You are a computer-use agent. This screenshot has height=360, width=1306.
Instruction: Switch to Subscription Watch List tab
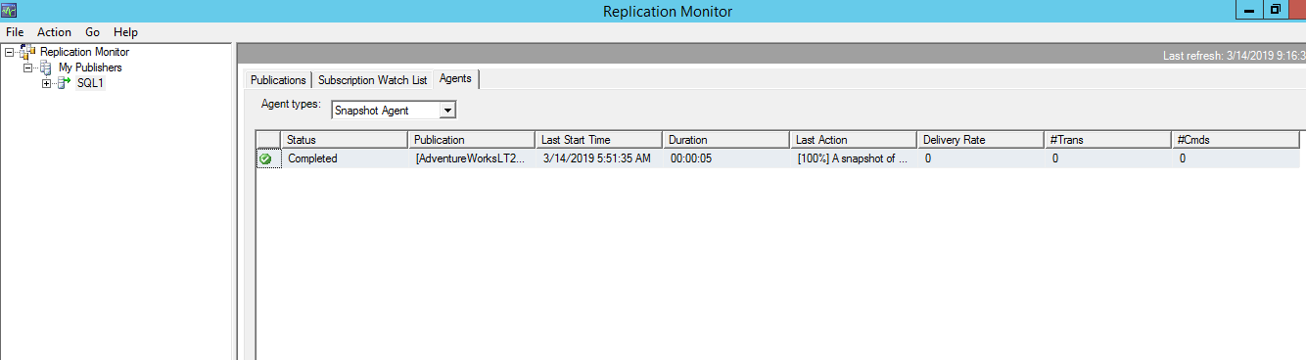tap(372, 80)
